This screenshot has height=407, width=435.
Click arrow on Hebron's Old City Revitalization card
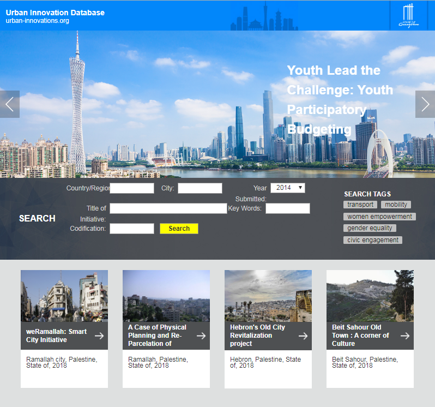303,336
